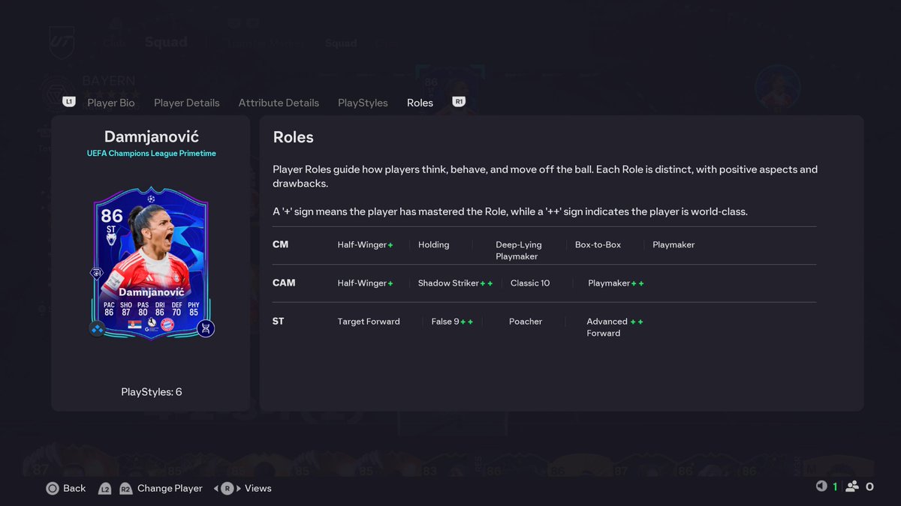Click the chemistry style icon on card
This screenshot has height=506, width=901.
pyautogui.click(x=98, y=328)
